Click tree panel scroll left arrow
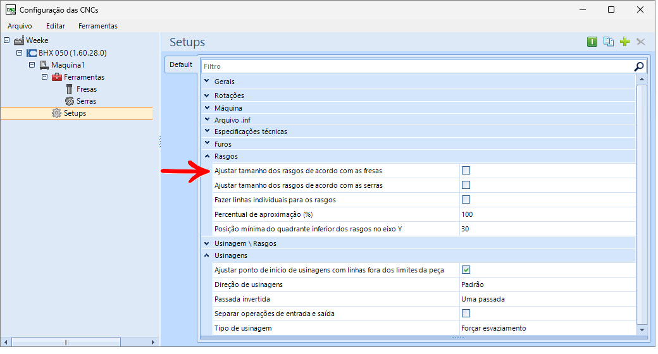 pos(6,342)
